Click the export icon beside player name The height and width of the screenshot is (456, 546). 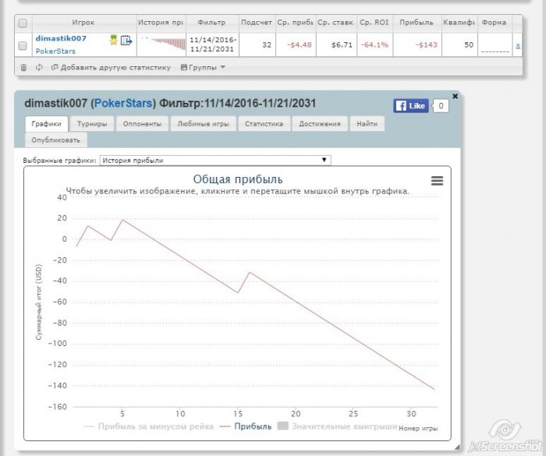pyautogui.click(x=126, y=40)
